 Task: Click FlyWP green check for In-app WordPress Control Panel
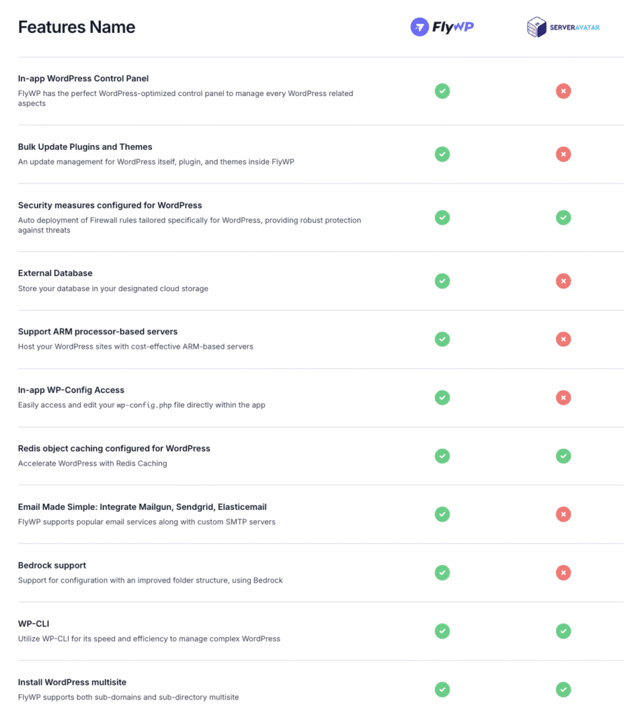pos(442,91)
